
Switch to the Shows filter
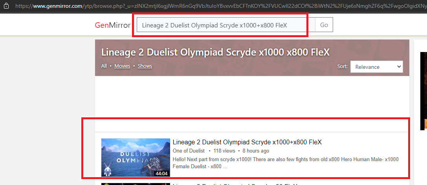coord(145,66)
